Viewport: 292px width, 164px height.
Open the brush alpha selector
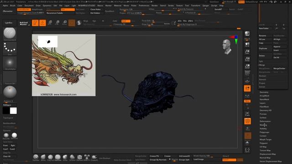[10, 63]
